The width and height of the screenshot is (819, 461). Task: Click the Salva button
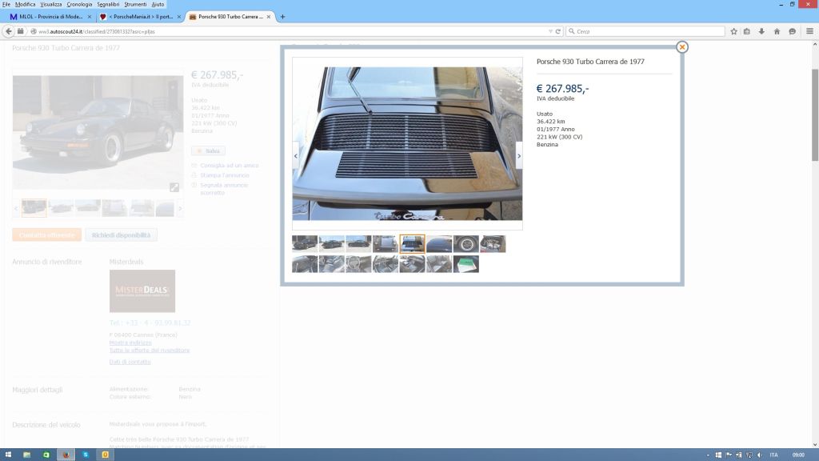pyautogui.click(x=209, y=150)
